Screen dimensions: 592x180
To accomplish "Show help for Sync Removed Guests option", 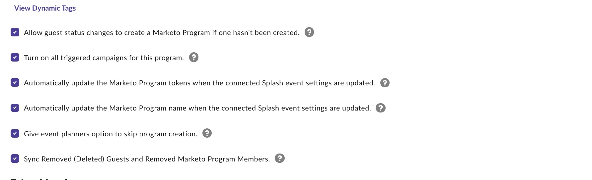I will 280,158.
